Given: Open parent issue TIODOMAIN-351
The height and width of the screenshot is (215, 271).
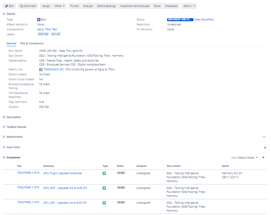Looking at the screenshot, I should [53, 70].
